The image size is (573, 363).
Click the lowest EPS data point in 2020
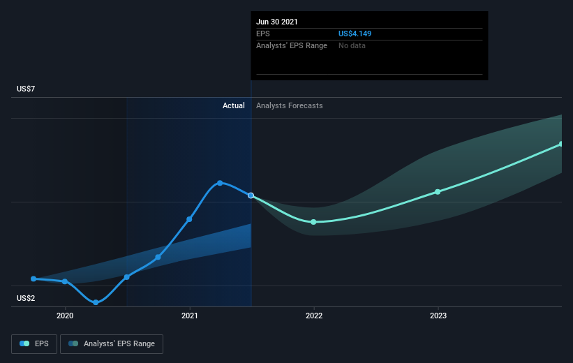96,302
